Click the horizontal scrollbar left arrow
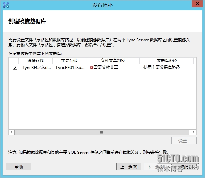The height and width of the screenshot is (178, 205). tap(12, 132)
